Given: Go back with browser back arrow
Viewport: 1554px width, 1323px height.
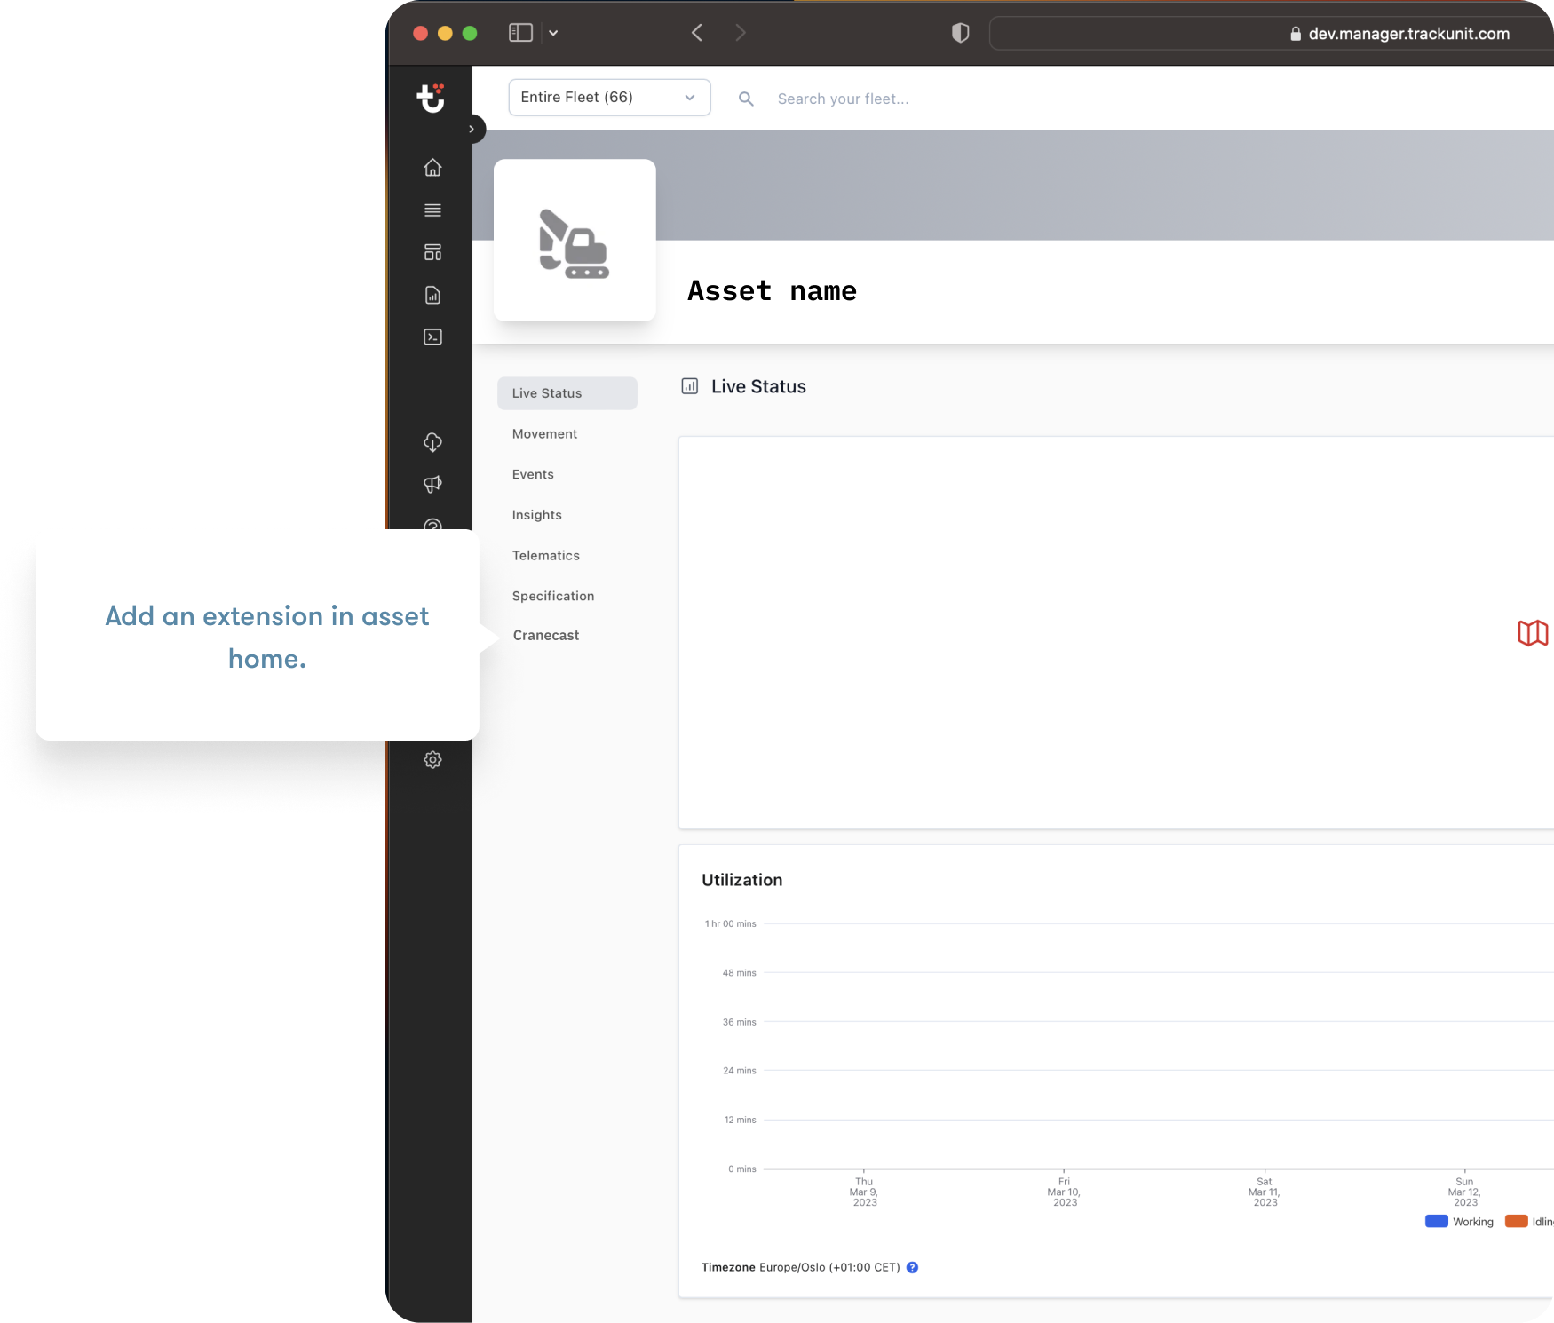Looking at the screenshot, I should pyautogui.click(x=697, y=33).
